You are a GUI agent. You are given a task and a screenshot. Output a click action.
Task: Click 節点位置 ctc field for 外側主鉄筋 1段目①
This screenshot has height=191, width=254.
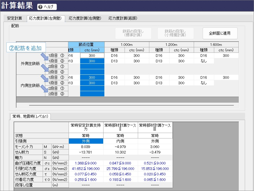pos(92,55)
